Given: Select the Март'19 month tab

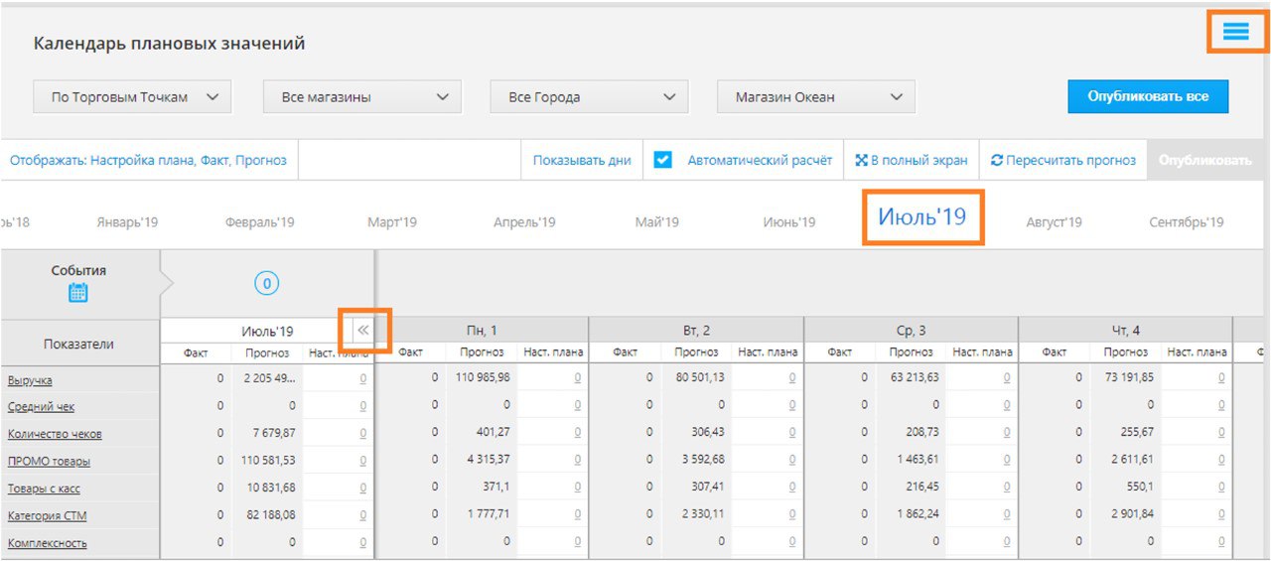Looking at the screenshot, I should coord(392,222).
